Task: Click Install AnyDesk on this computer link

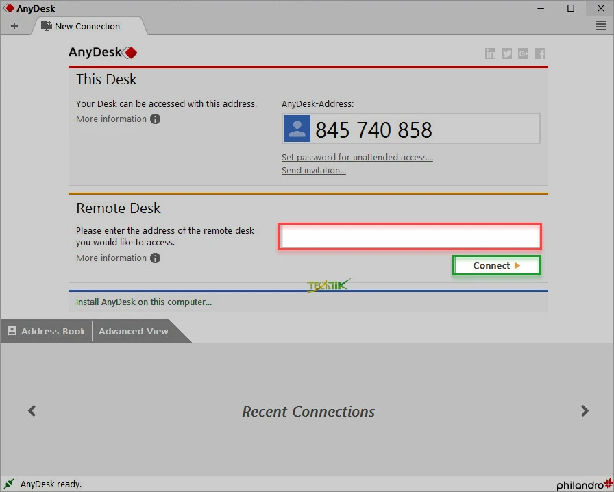Action: 144,302
